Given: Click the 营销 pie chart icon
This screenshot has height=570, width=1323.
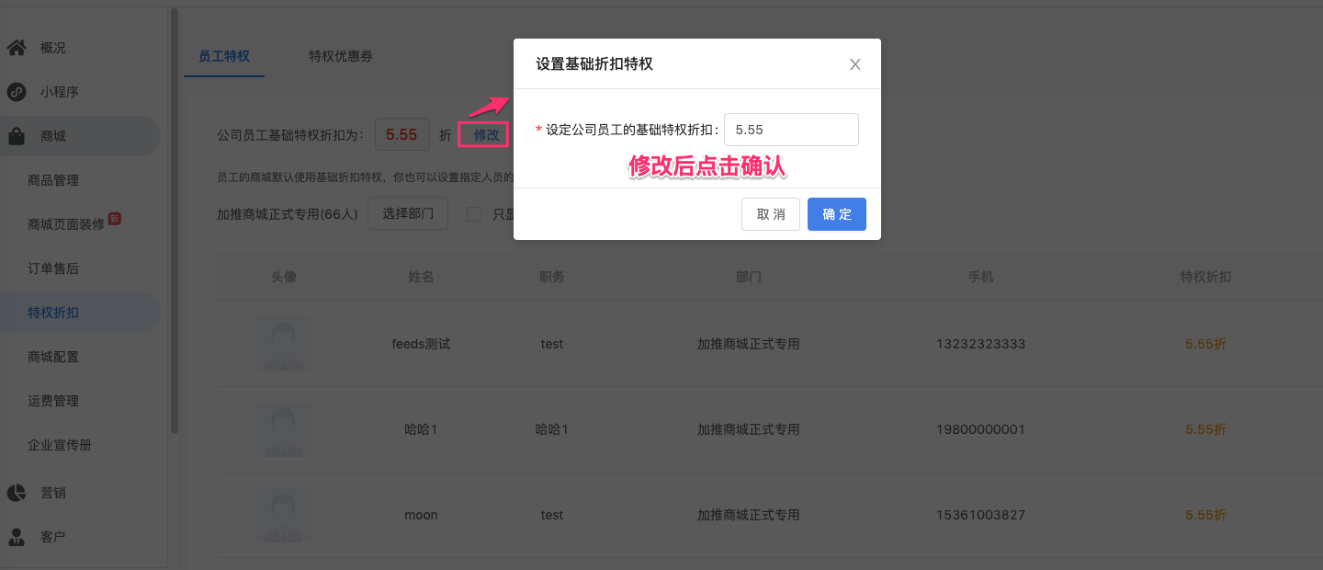Looking at the screenshot, I should (x=17, y=493).
